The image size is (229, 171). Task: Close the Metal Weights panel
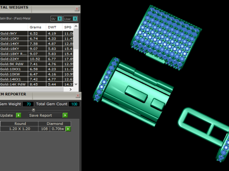77,9
